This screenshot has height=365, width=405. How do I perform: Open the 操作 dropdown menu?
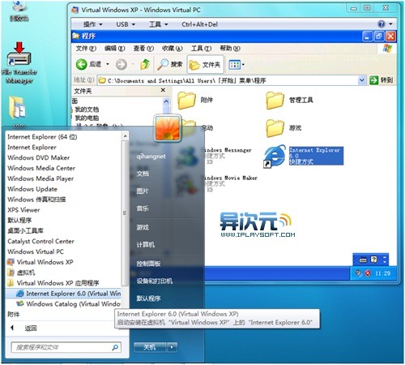tap(93, 24)
